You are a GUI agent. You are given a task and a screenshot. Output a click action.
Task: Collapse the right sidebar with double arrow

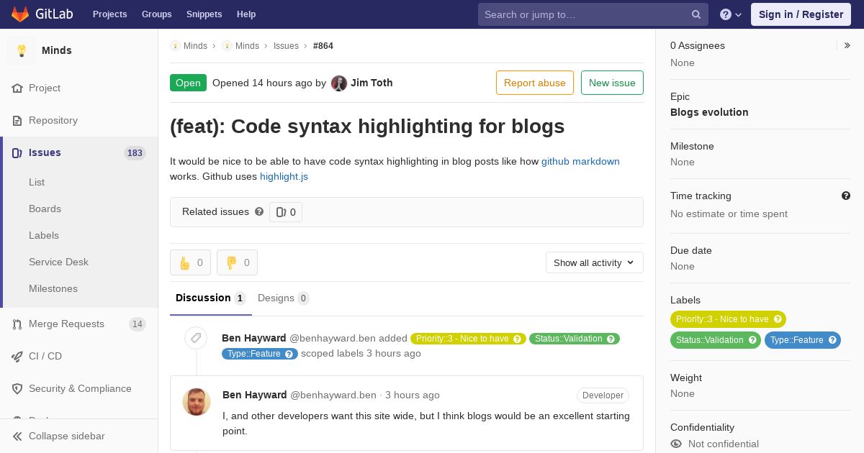[x=847, y=45]
